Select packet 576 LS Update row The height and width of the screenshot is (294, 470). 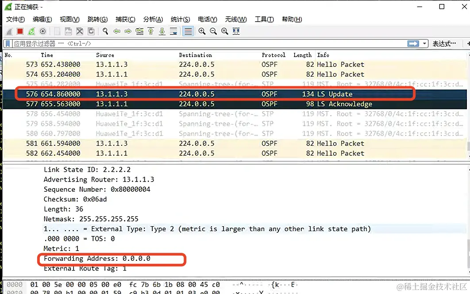click(235, 94)
